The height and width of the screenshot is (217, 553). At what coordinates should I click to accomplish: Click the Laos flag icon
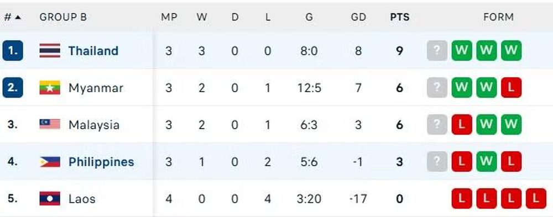50,199
